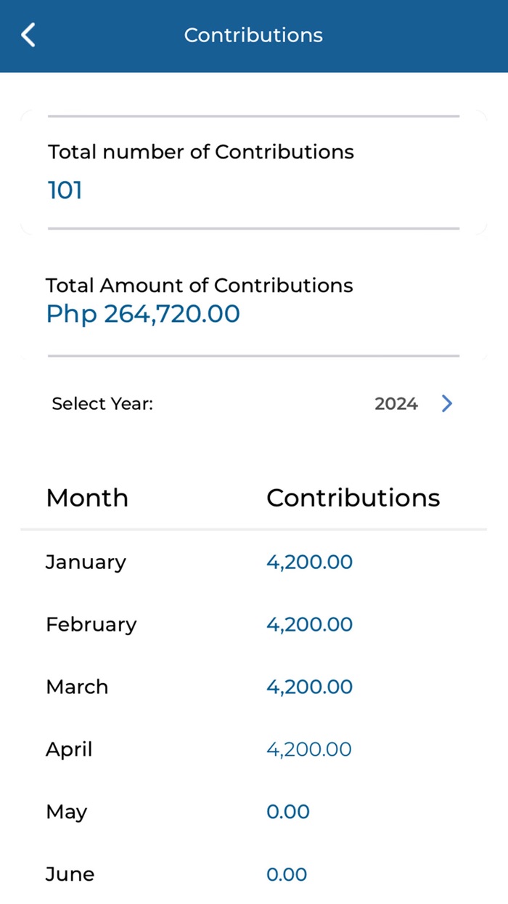The width and height of the screenshot is (508, 904).
Task: Open the year selector chevron
Action: point(446,403)
